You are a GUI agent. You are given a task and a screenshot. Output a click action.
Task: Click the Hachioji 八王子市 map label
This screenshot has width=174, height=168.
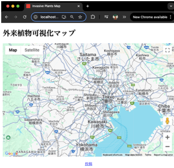[34, 98]
